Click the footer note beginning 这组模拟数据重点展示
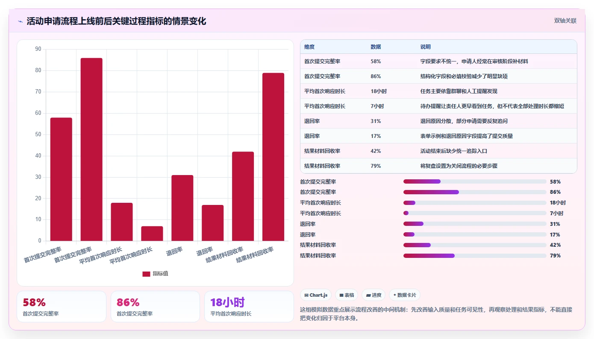594x339 pixels. tap(436, 314)
